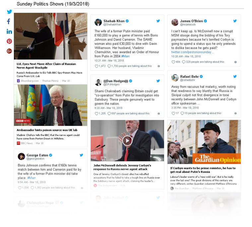252x227 pixels.
Task: Open the Guardian Opinion Corbyn article image
Action: coord(204,142)
